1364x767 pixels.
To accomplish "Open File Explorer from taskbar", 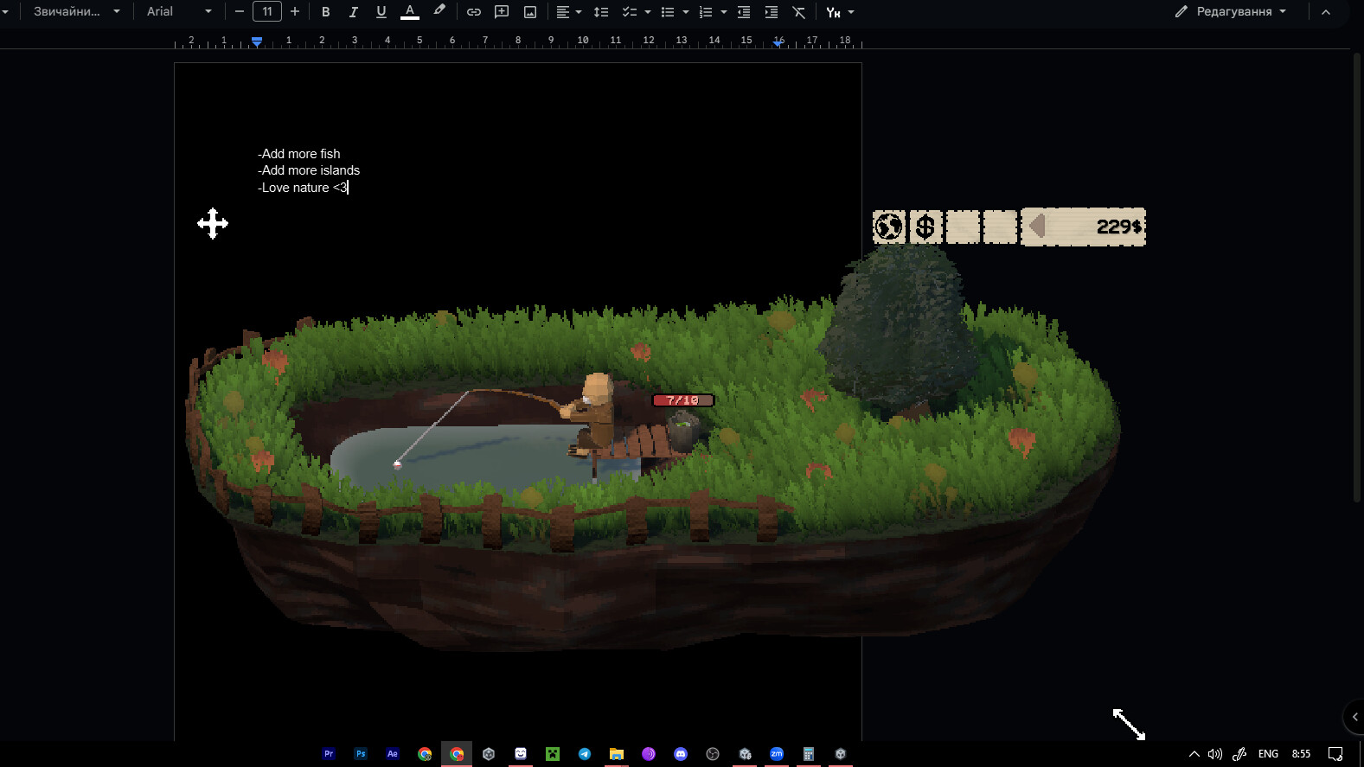I will click(617, 754).
